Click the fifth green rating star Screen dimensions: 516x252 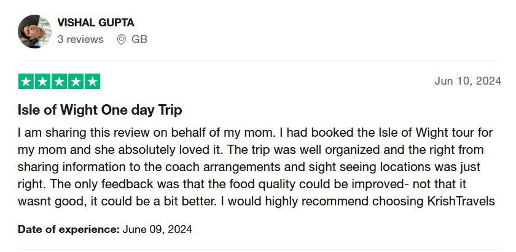pyautogui.click(x=93, y=82)
